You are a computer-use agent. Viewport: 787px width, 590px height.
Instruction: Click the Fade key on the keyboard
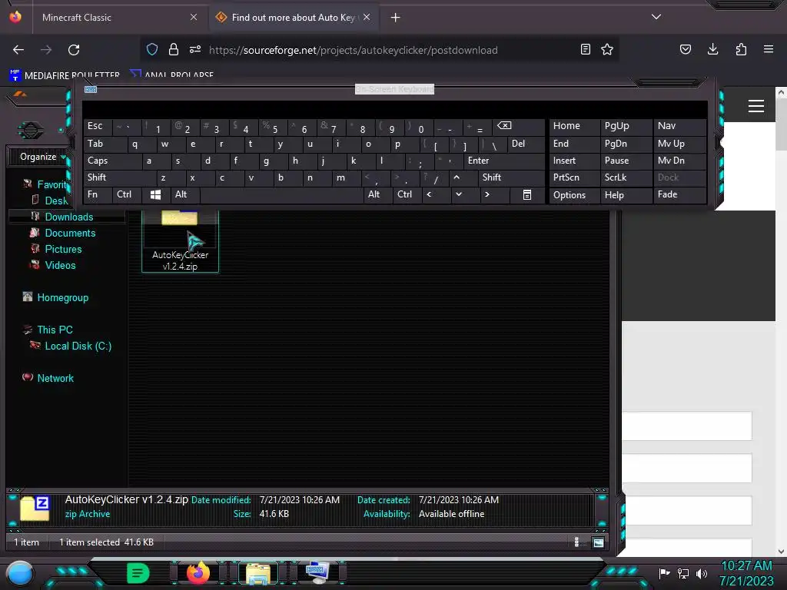[x=679, y=194]
